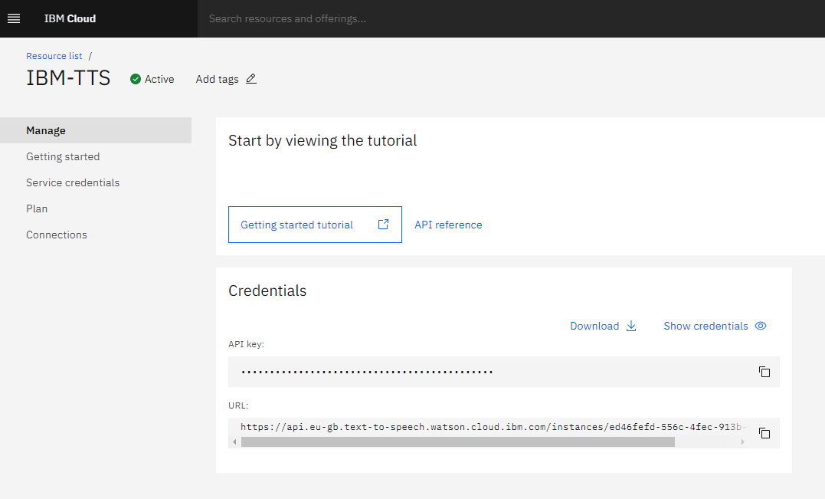
Task: Click the green Active status checkmark
Action: pyautogui.click(x=136, y=79)
